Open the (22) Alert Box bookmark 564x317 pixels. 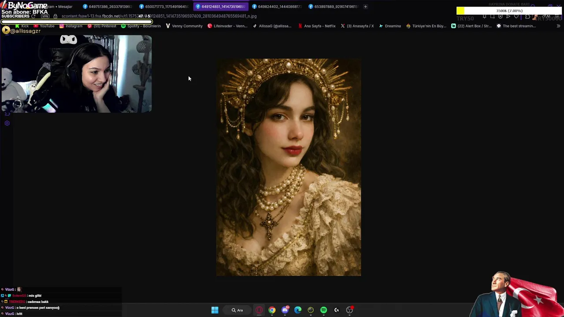click(471, 26)
